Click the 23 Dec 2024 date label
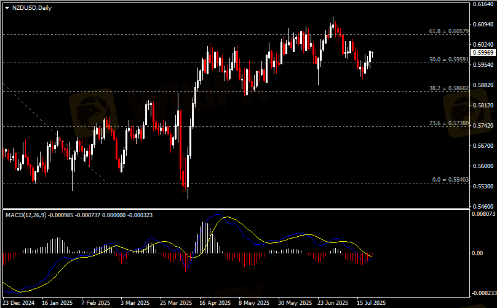 [x=18, y=303]
